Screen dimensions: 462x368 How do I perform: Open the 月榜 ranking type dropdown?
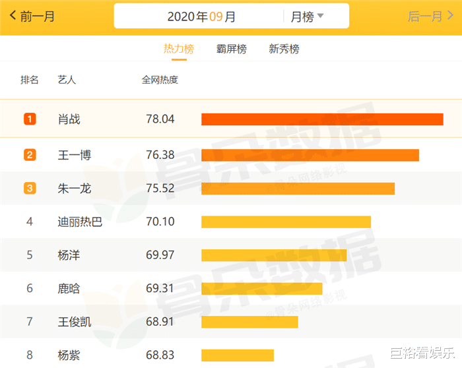pos(307,16)
